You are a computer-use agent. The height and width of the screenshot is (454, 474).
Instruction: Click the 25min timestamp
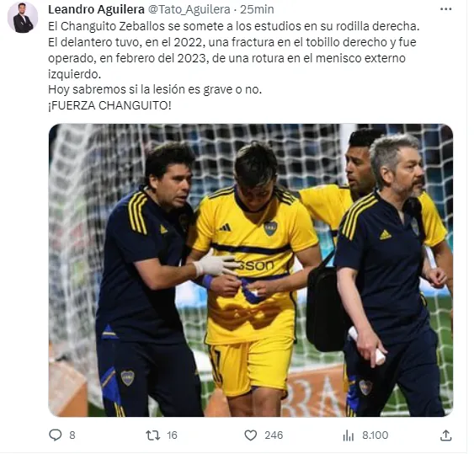point(257,9)
